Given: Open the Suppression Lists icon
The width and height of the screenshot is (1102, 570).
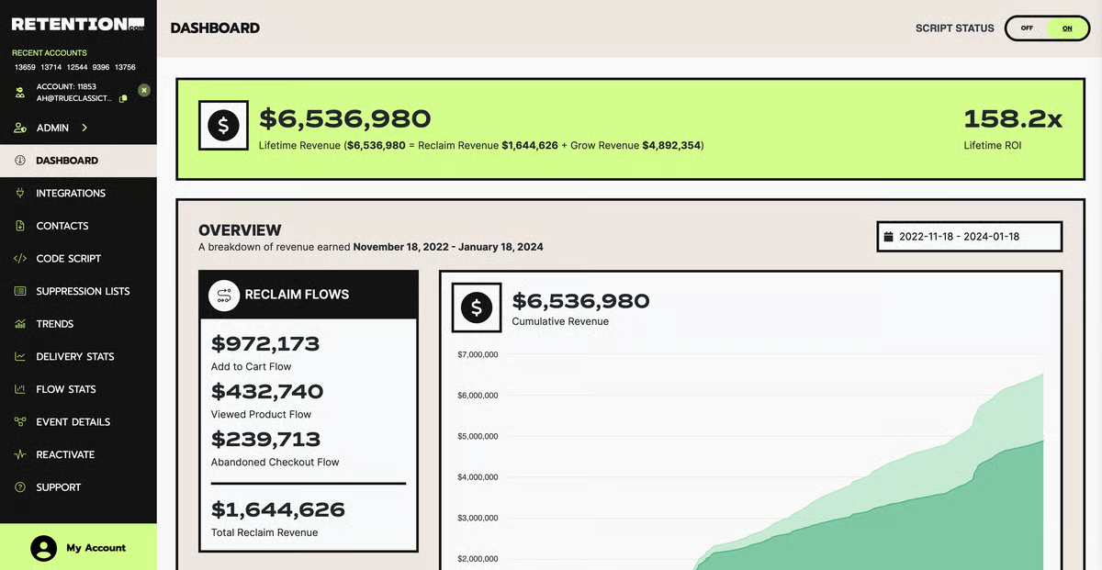Looking at the screenshot, I should tap(20, 291).
